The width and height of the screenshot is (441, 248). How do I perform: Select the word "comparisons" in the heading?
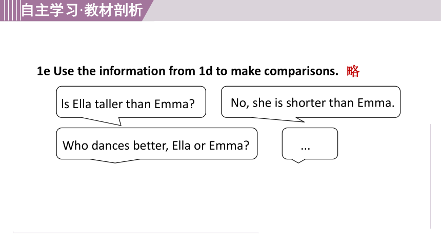point(299,71)
